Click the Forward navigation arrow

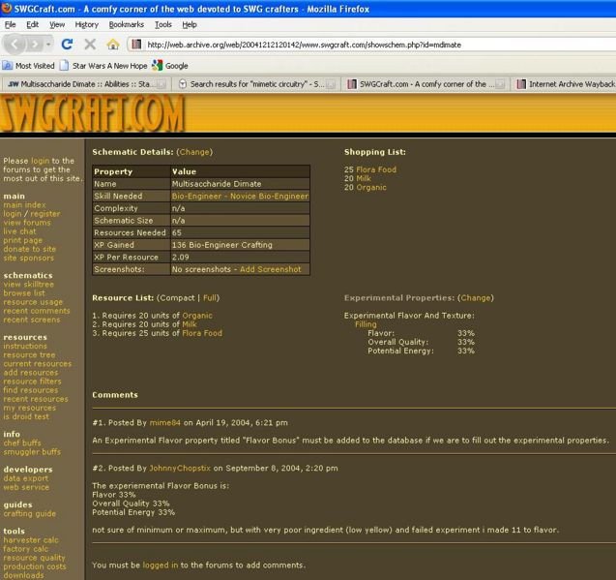[37, 45]
